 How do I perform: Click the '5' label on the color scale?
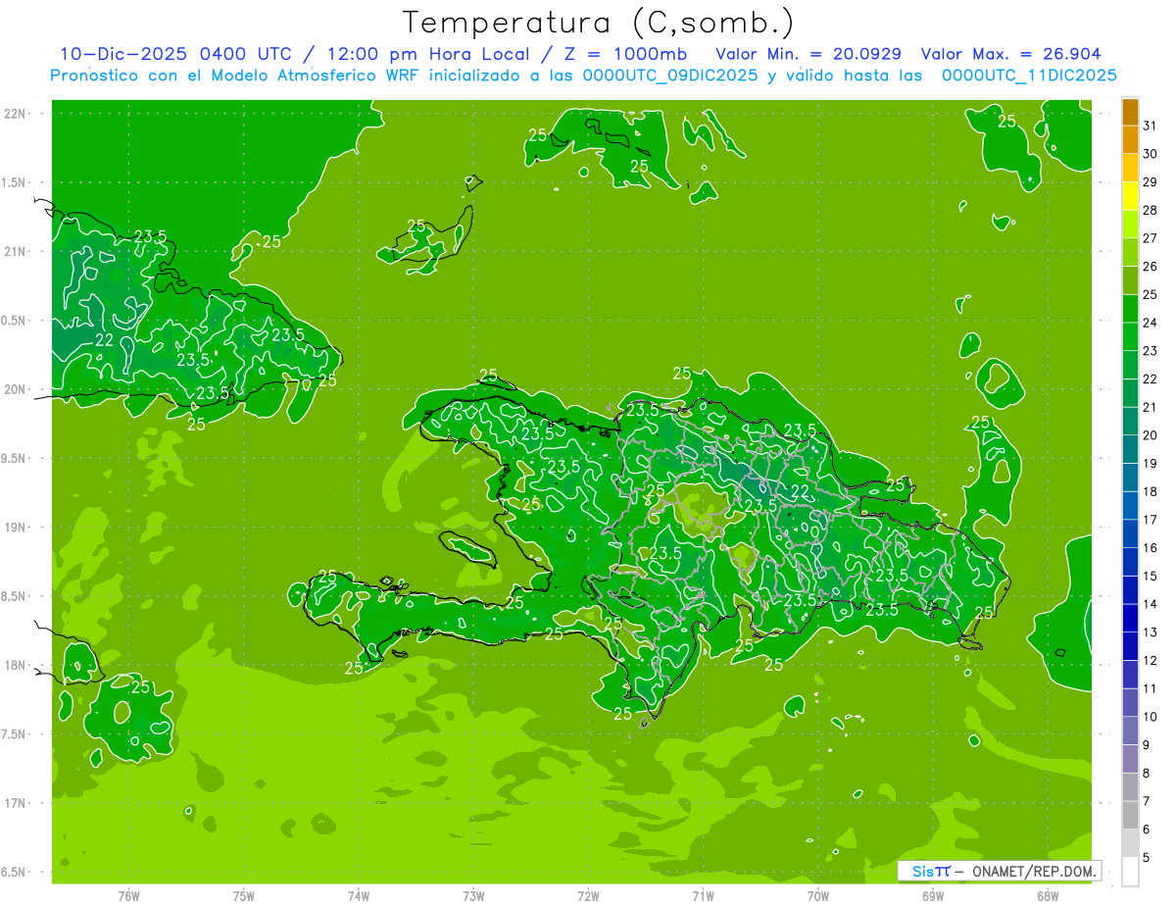(x=1146, y=857)
